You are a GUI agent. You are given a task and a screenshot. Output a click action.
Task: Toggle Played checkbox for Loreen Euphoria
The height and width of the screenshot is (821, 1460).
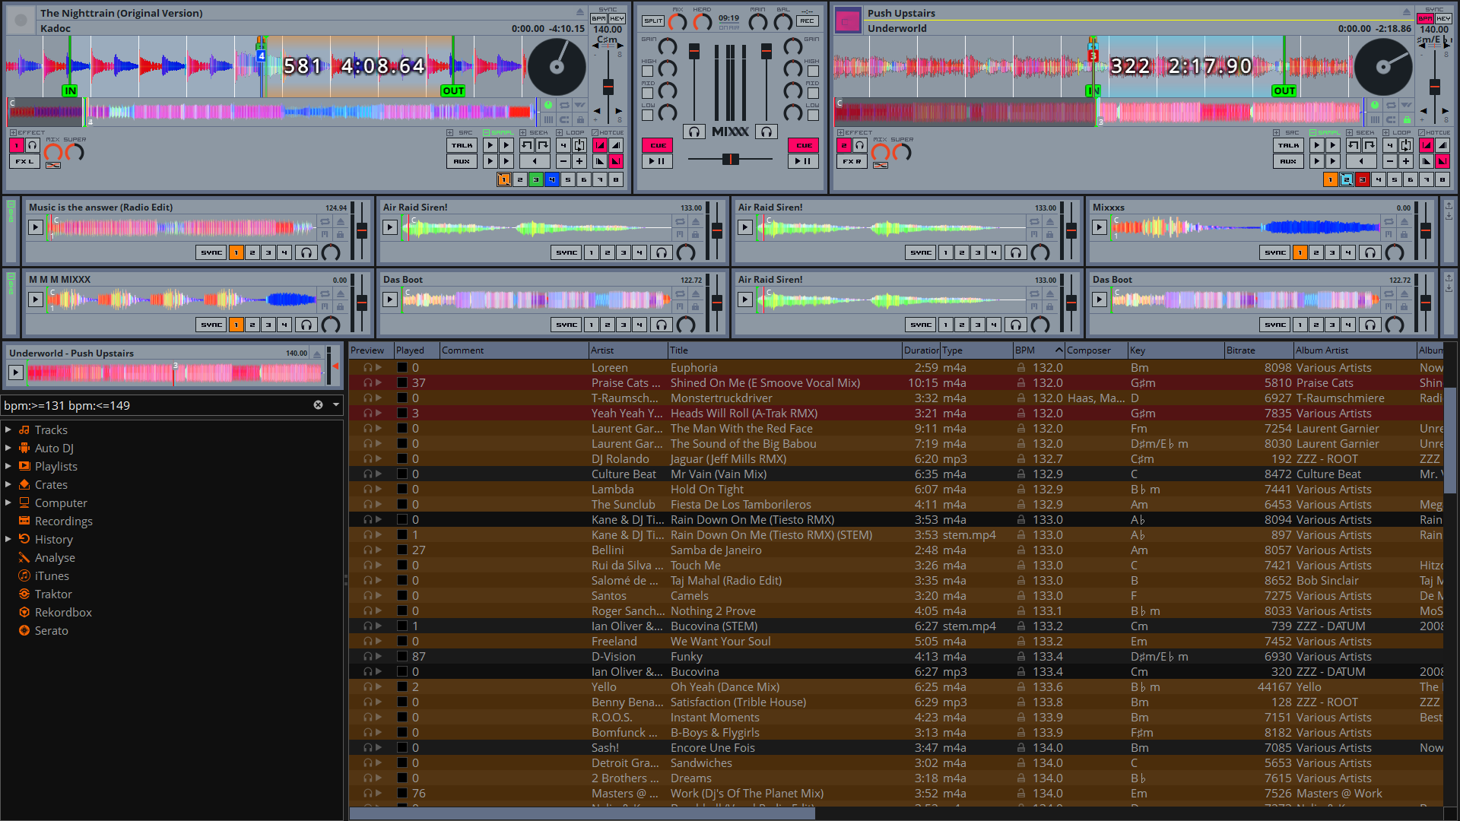point(402,368)
